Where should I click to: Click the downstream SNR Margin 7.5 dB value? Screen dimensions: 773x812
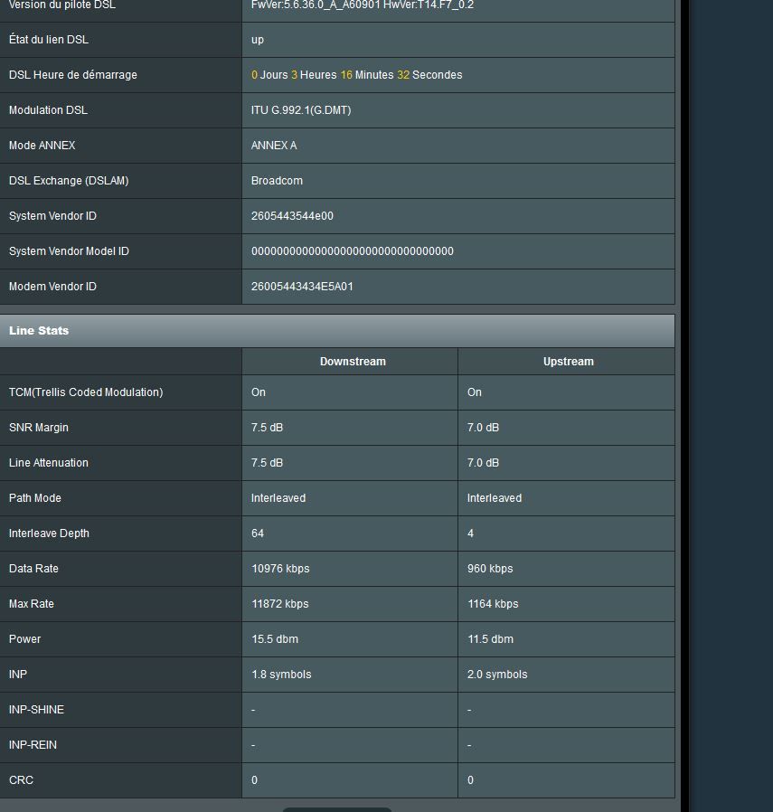(267, 428)
